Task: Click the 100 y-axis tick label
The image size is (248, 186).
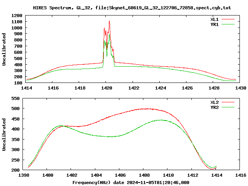Action: click(18, 83)
